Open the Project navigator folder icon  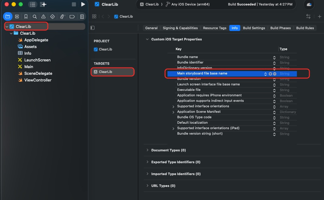point(8,16)
